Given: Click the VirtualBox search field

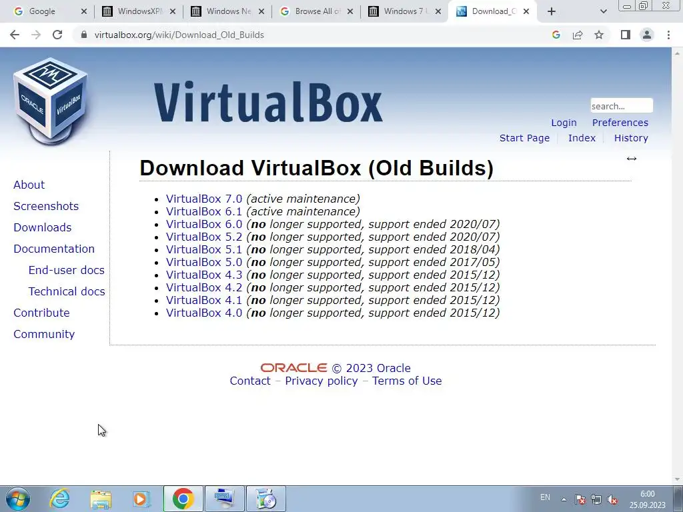Looking at the screenshot, I should click(x=622, y=106).
